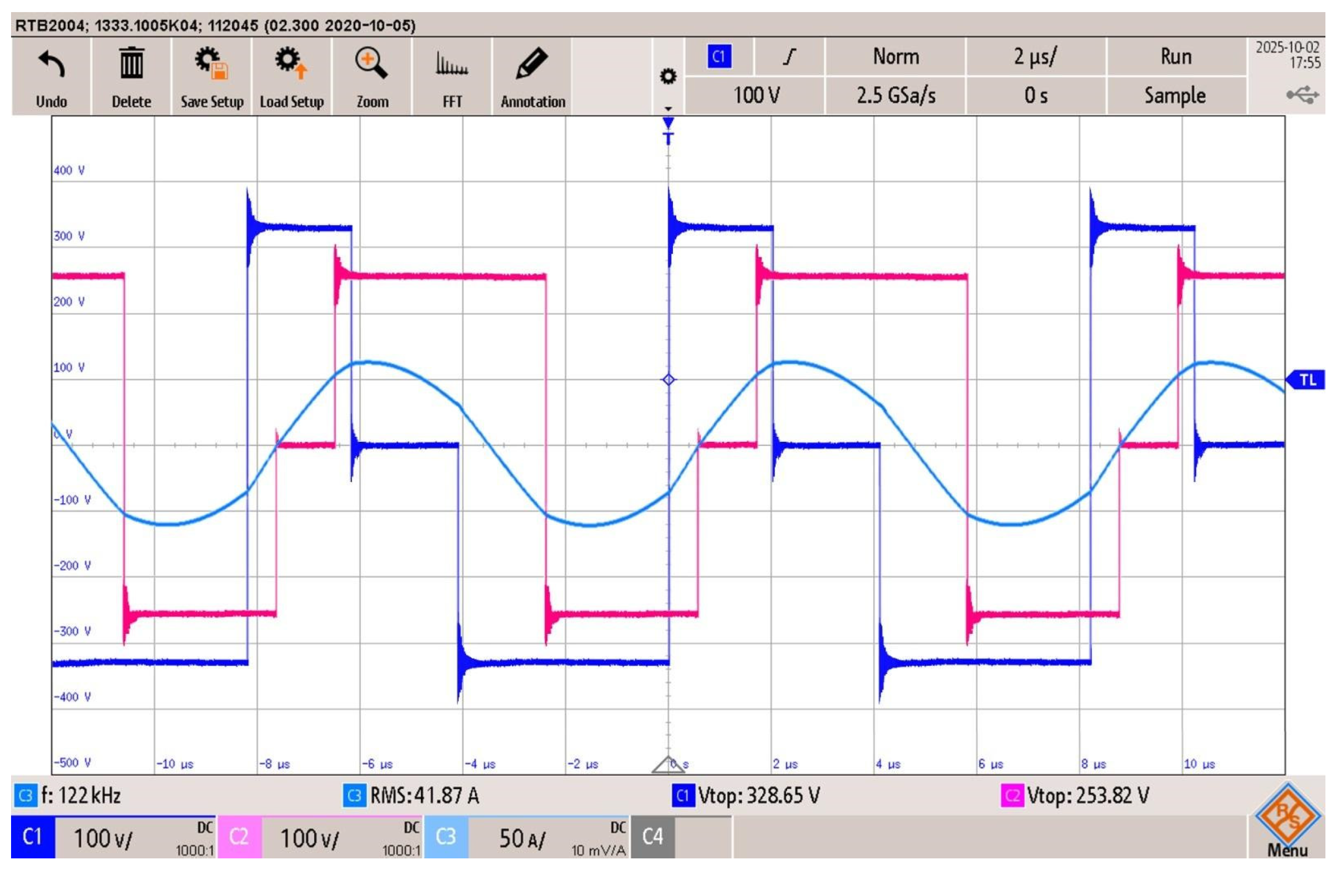Click the TL trigger level marker
The image size is (1337, 871).
click(x=1306, y=380)
